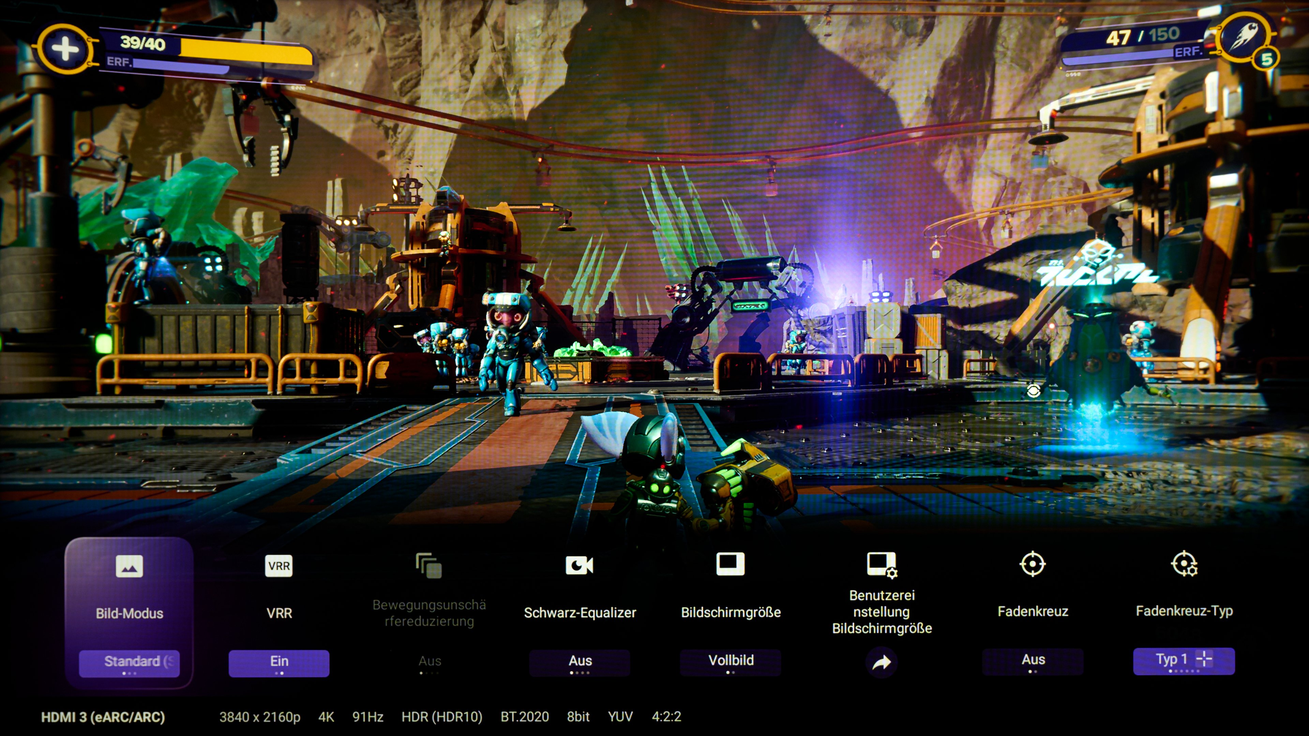Click the Fadenkreuz crosshair icon
Viewport: 1309px width, 736px height.
1033,564
